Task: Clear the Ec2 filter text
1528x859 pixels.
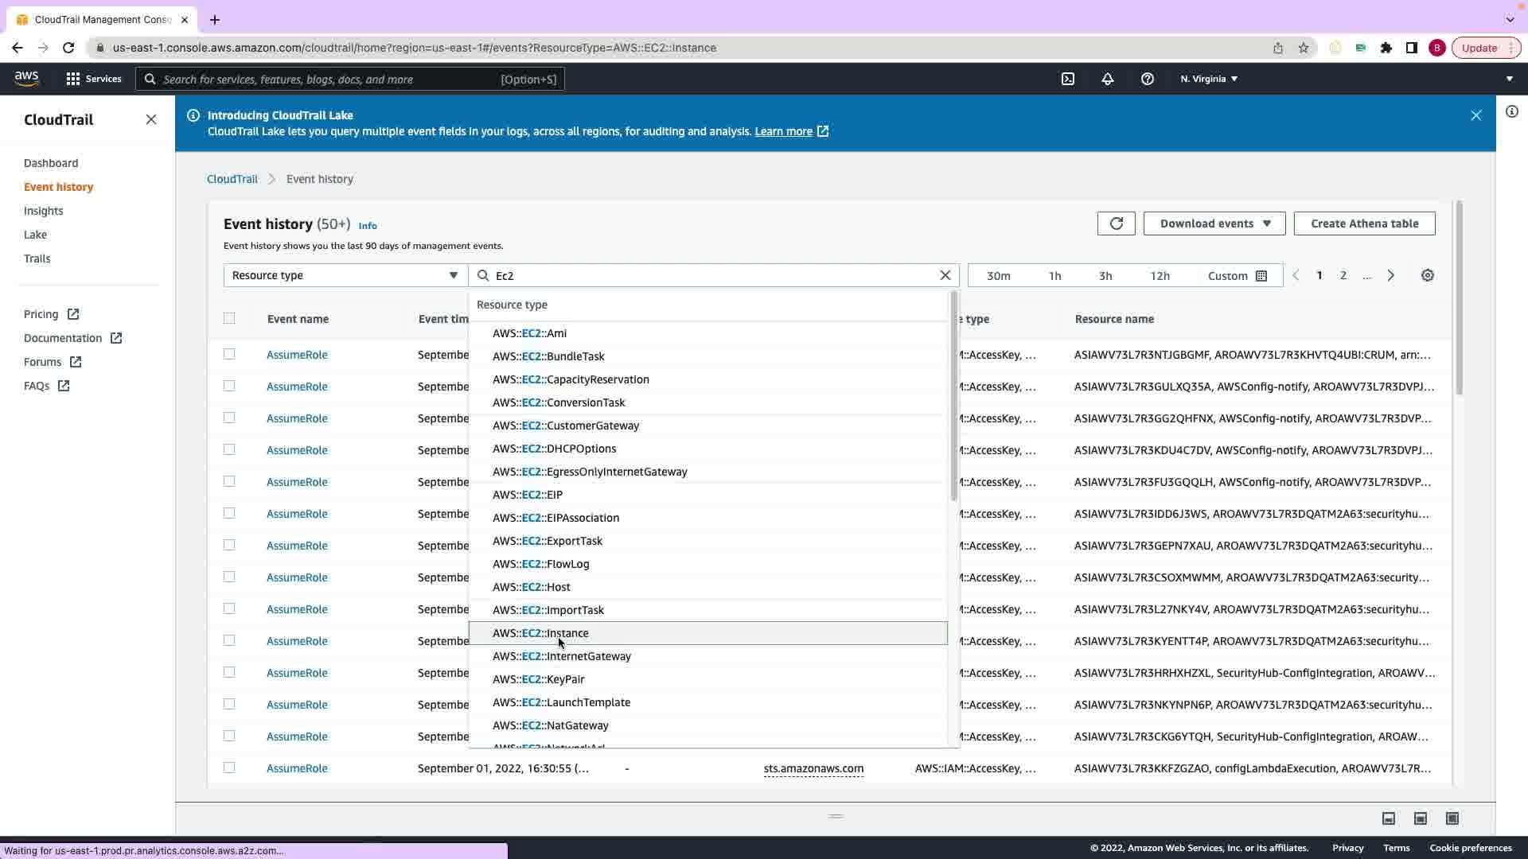Action: [945, 275]
